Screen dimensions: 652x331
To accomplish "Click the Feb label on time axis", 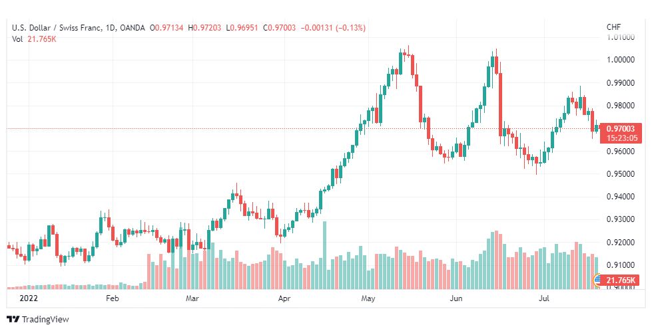I will point(113,298).
